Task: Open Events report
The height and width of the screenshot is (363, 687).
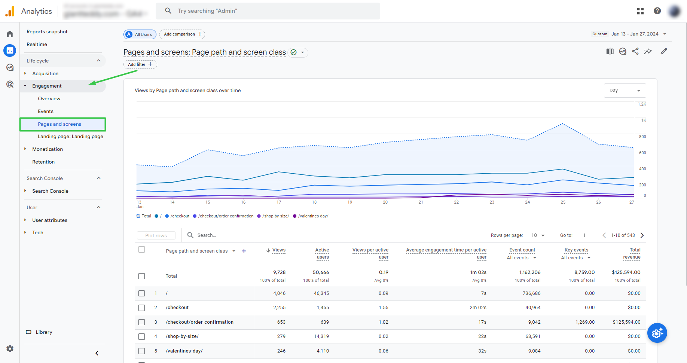Action: (x=46, y=112)
